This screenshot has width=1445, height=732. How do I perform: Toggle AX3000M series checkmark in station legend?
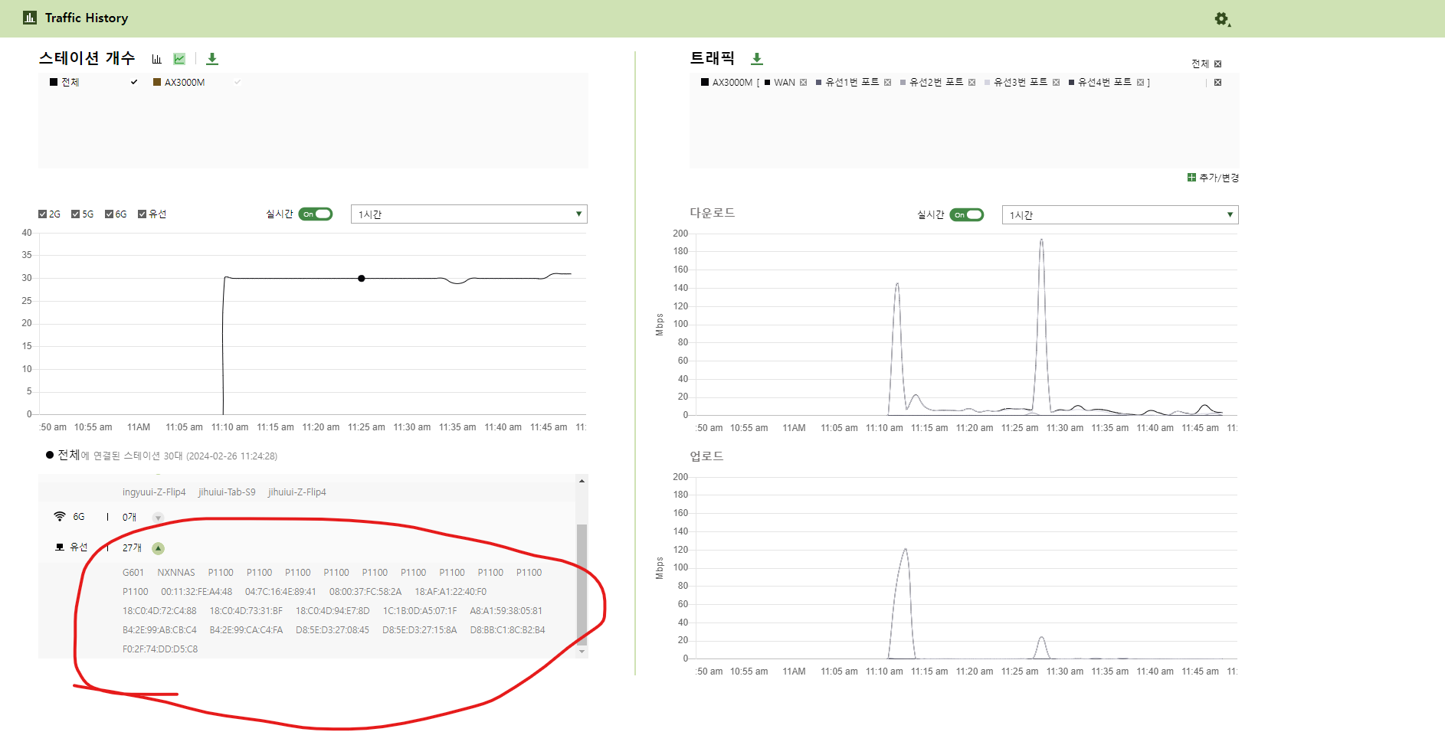pos(238,83)
